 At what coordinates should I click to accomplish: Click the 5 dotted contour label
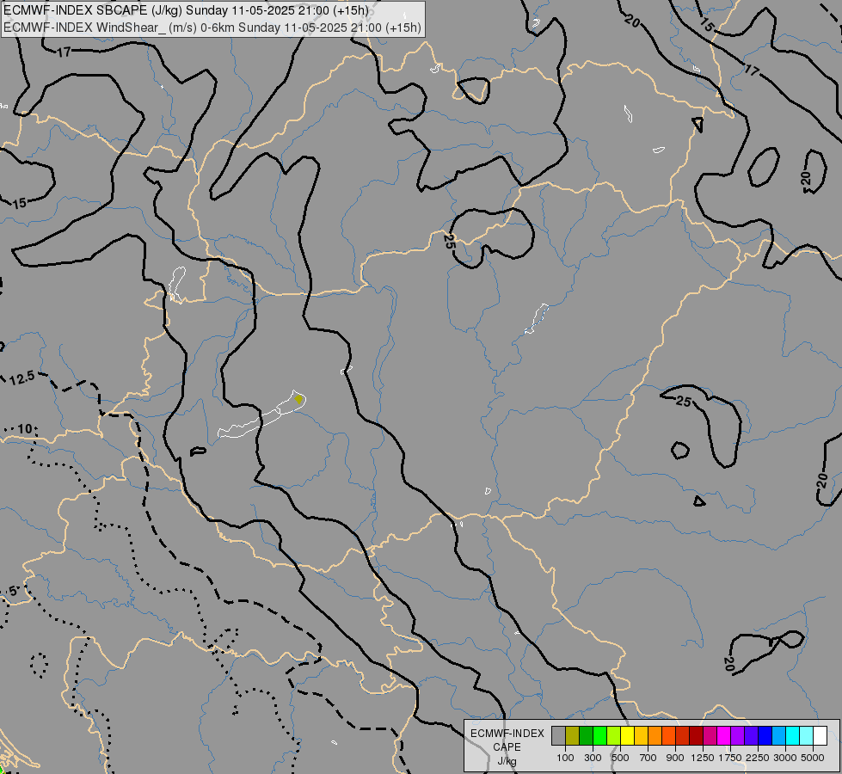point(13,592)
